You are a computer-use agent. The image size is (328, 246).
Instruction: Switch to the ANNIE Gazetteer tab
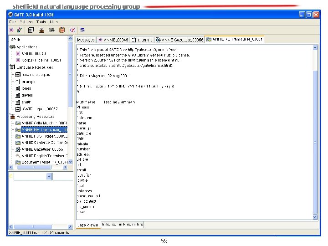point(179,40)
